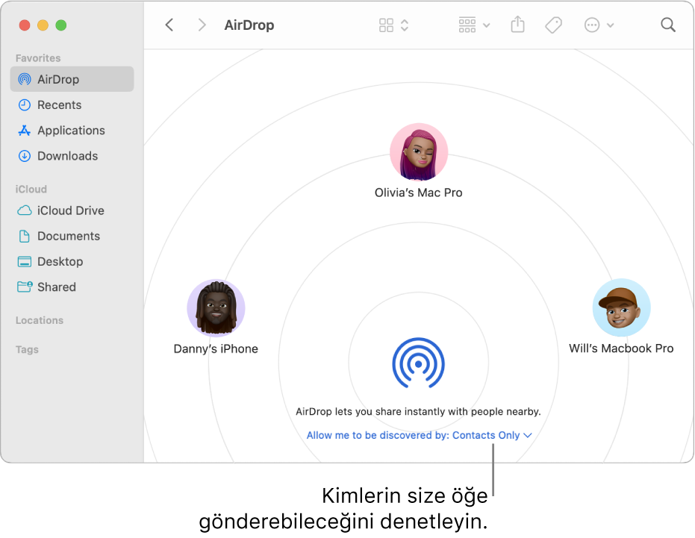Select Danny's iPhone avatar
Image resolution: width=695 pixels, height=538 pixels.
click(x=216, y=308)
